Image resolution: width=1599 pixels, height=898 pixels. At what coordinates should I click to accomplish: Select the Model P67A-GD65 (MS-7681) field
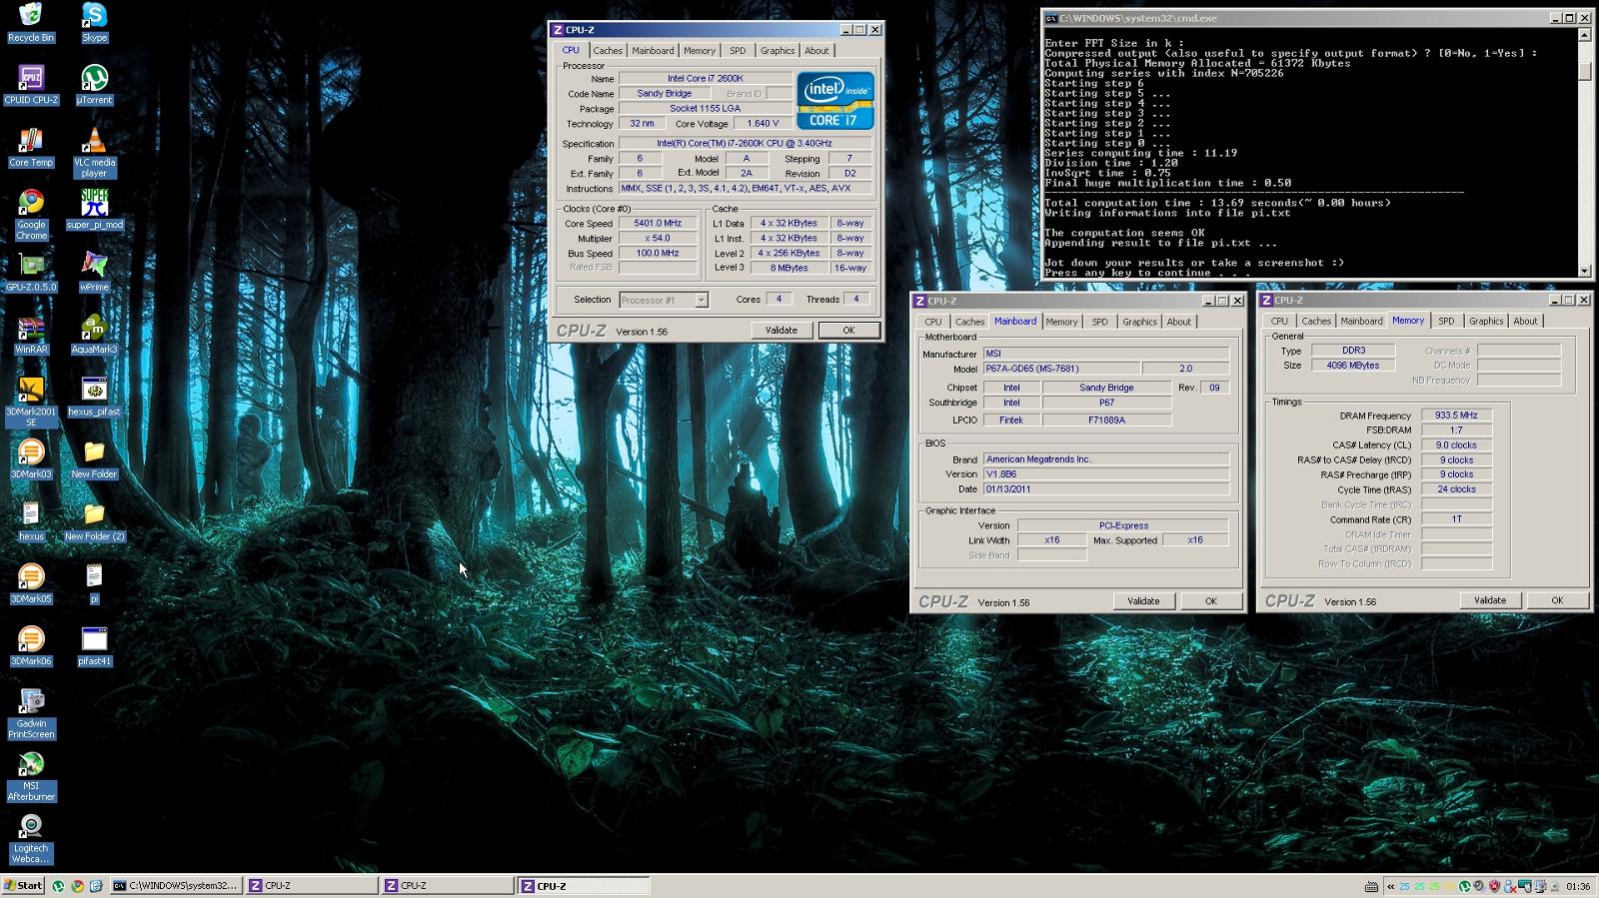[x=1060, y=369]
